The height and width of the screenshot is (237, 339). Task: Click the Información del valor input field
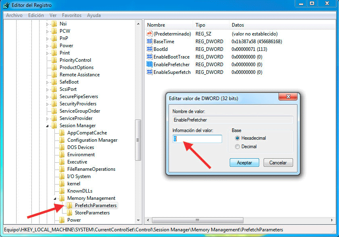pyautogui.click(x=197, y=139)
